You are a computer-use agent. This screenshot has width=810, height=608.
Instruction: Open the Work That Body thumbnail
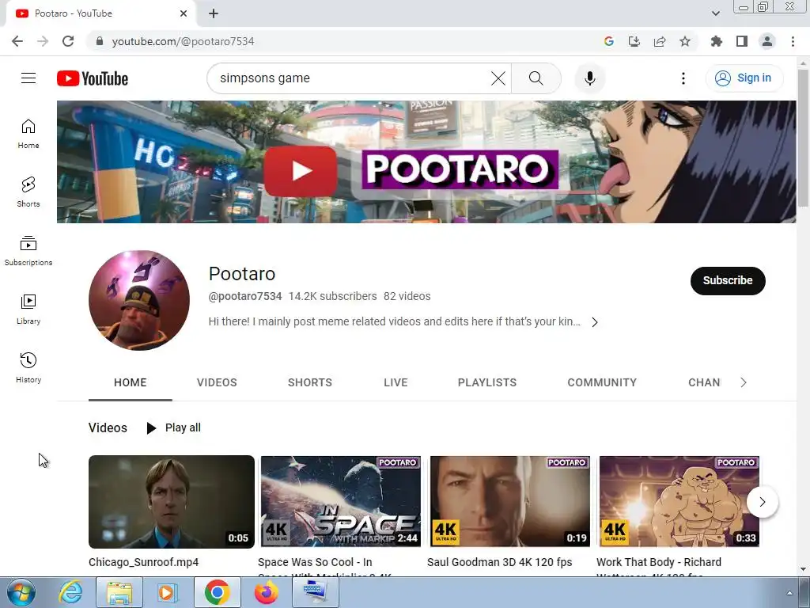679,501
